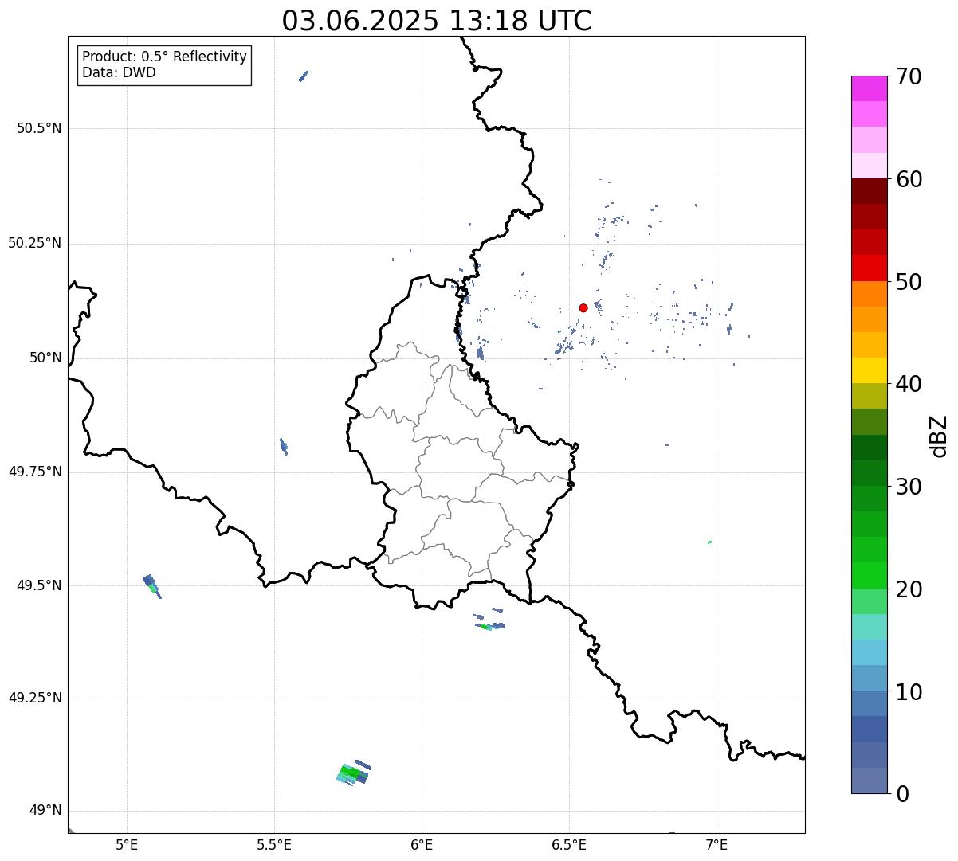
Task: Click the 70 tick on colorbar
Action: point(909,76)
